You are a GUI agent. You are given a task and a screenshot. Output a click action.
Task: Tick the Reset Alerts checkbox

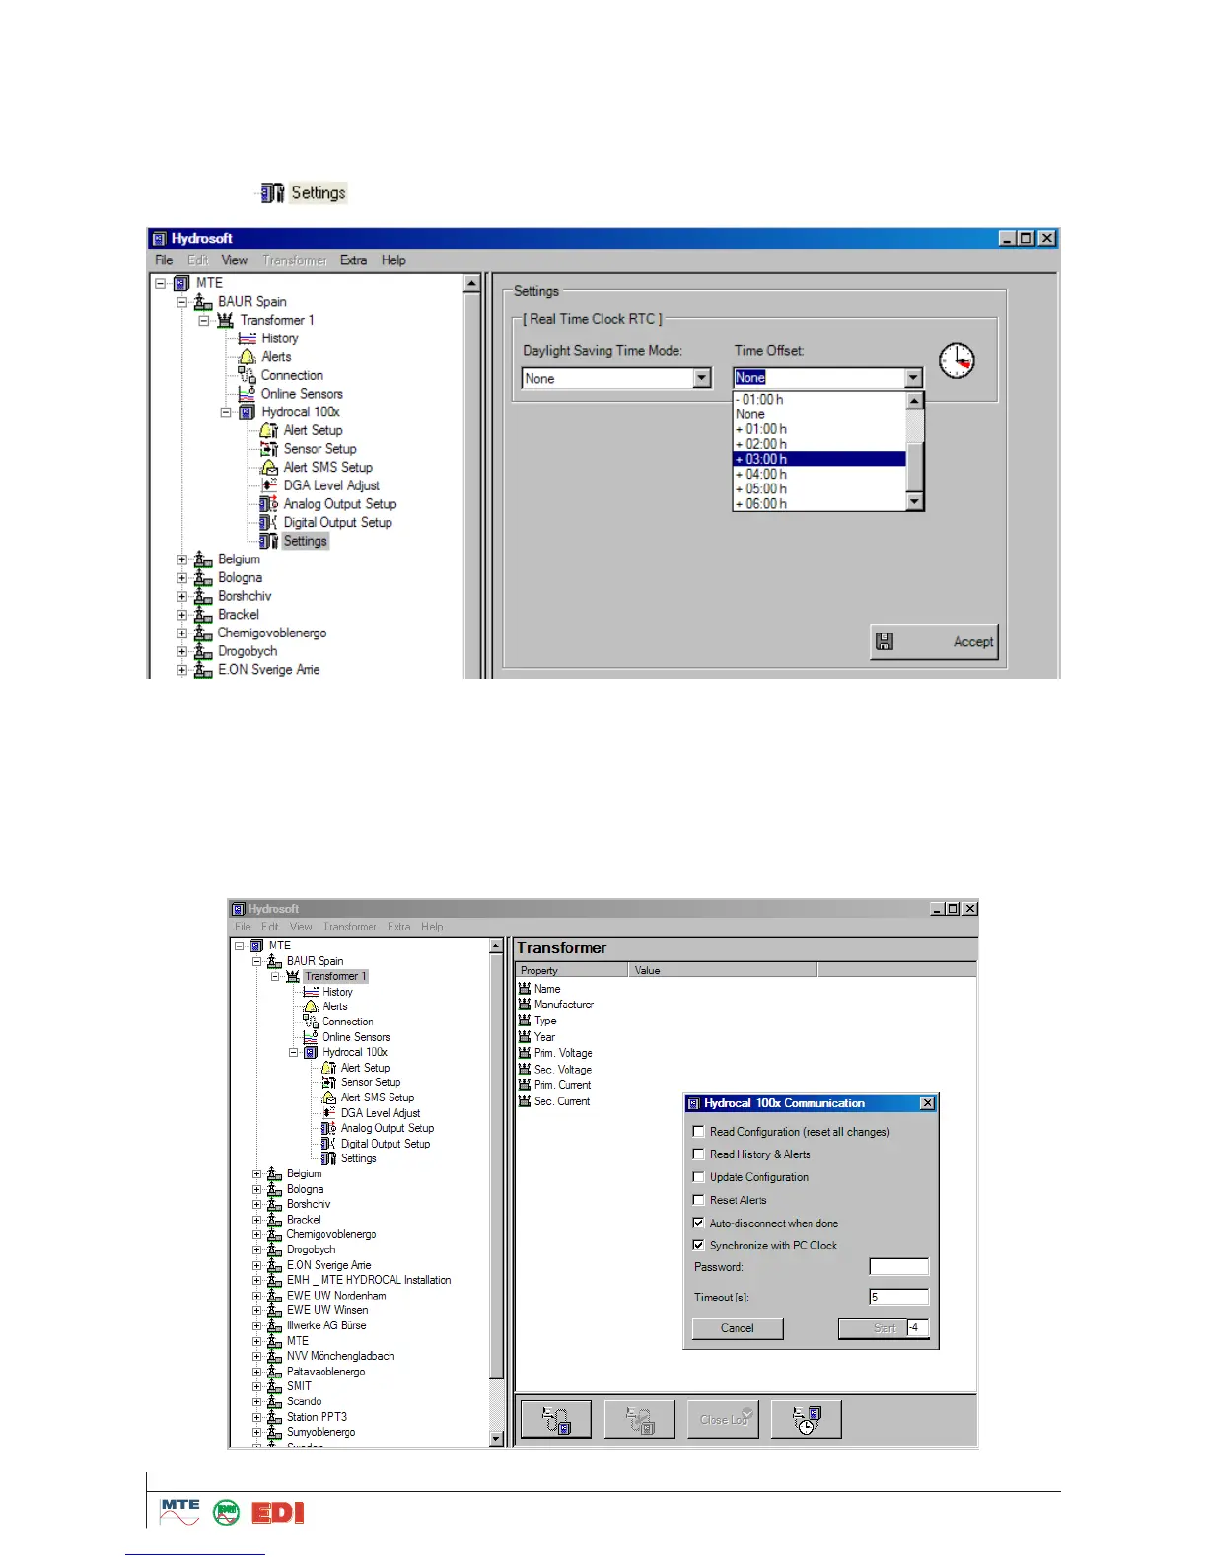699,1200
